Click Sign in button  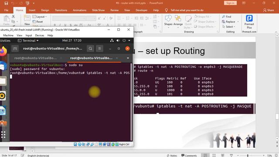pyautogui.click(x=230, y=3)
